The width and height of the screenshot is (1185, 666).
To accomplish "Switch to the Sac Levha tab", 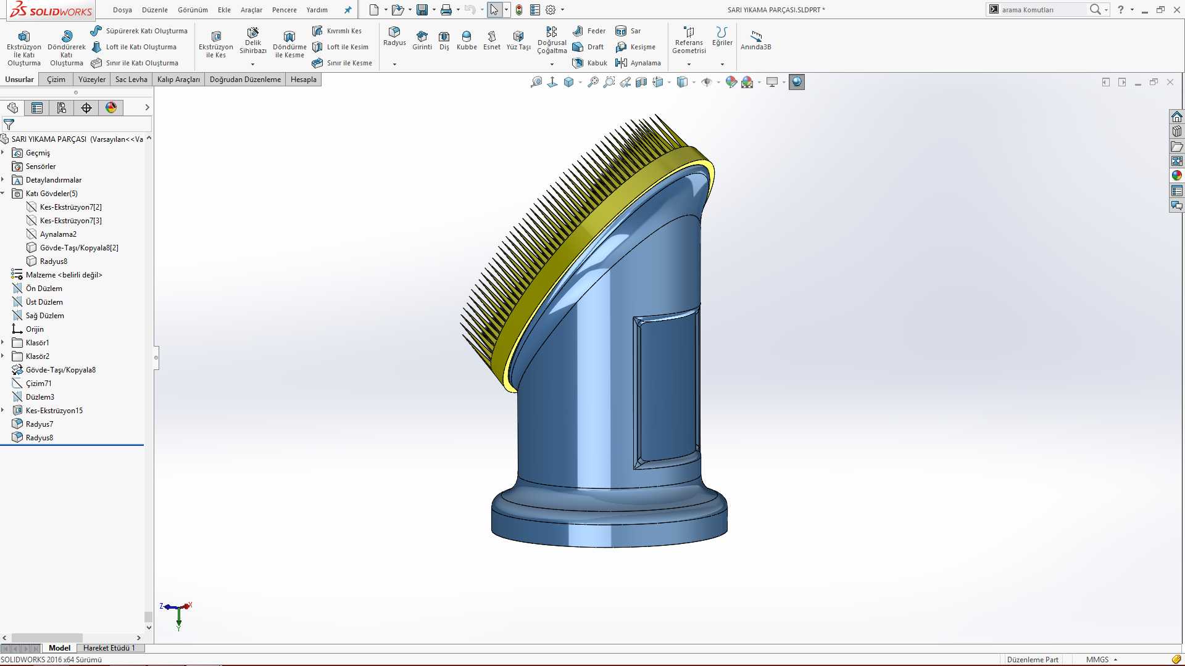I will (x=131, y=80).
